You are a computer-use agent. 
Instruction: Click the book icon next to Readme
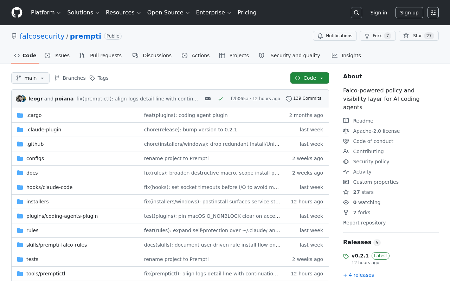pos(346,121)
